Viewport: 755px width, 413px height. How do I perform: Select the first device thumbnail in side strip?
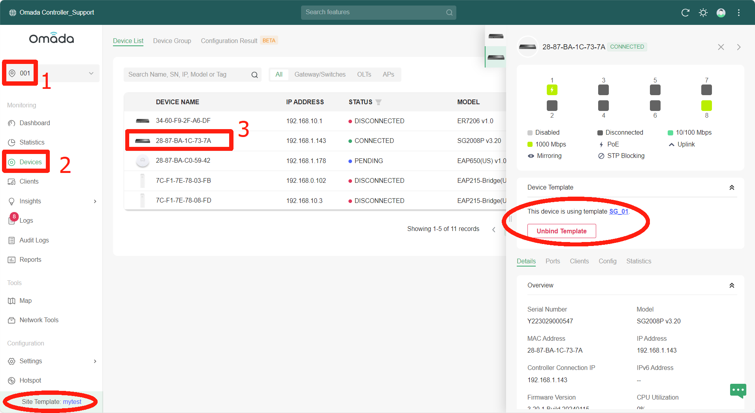point(496,36)
